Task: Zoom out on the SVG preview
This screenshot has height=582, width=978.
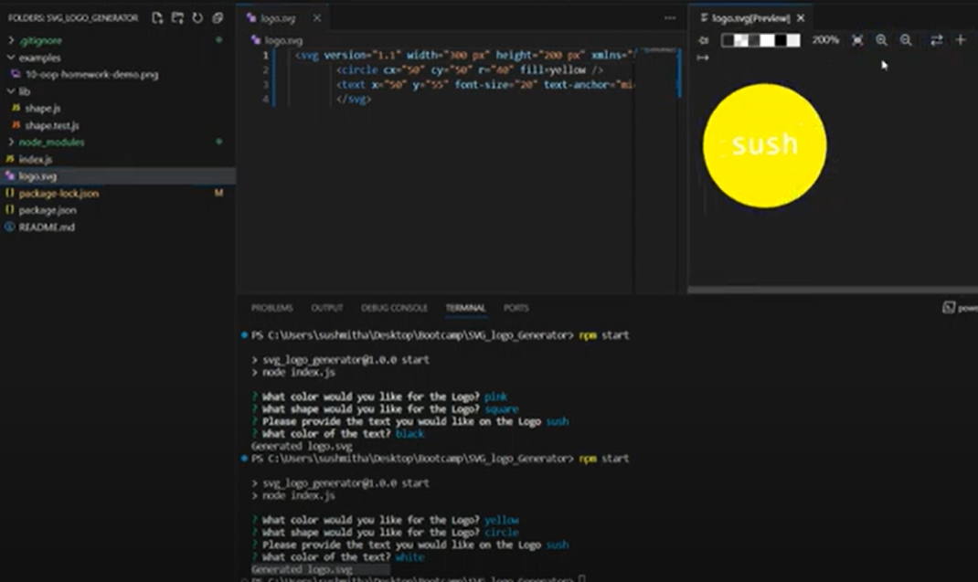Action: coord(905,40)
